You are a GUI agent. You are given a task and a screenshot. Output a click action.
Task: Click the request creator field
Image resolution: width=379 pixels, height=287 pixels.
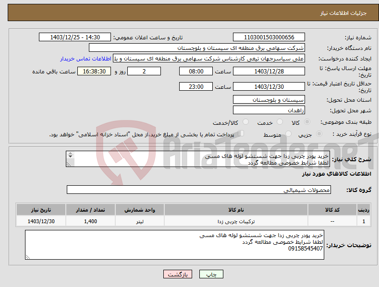209,59
